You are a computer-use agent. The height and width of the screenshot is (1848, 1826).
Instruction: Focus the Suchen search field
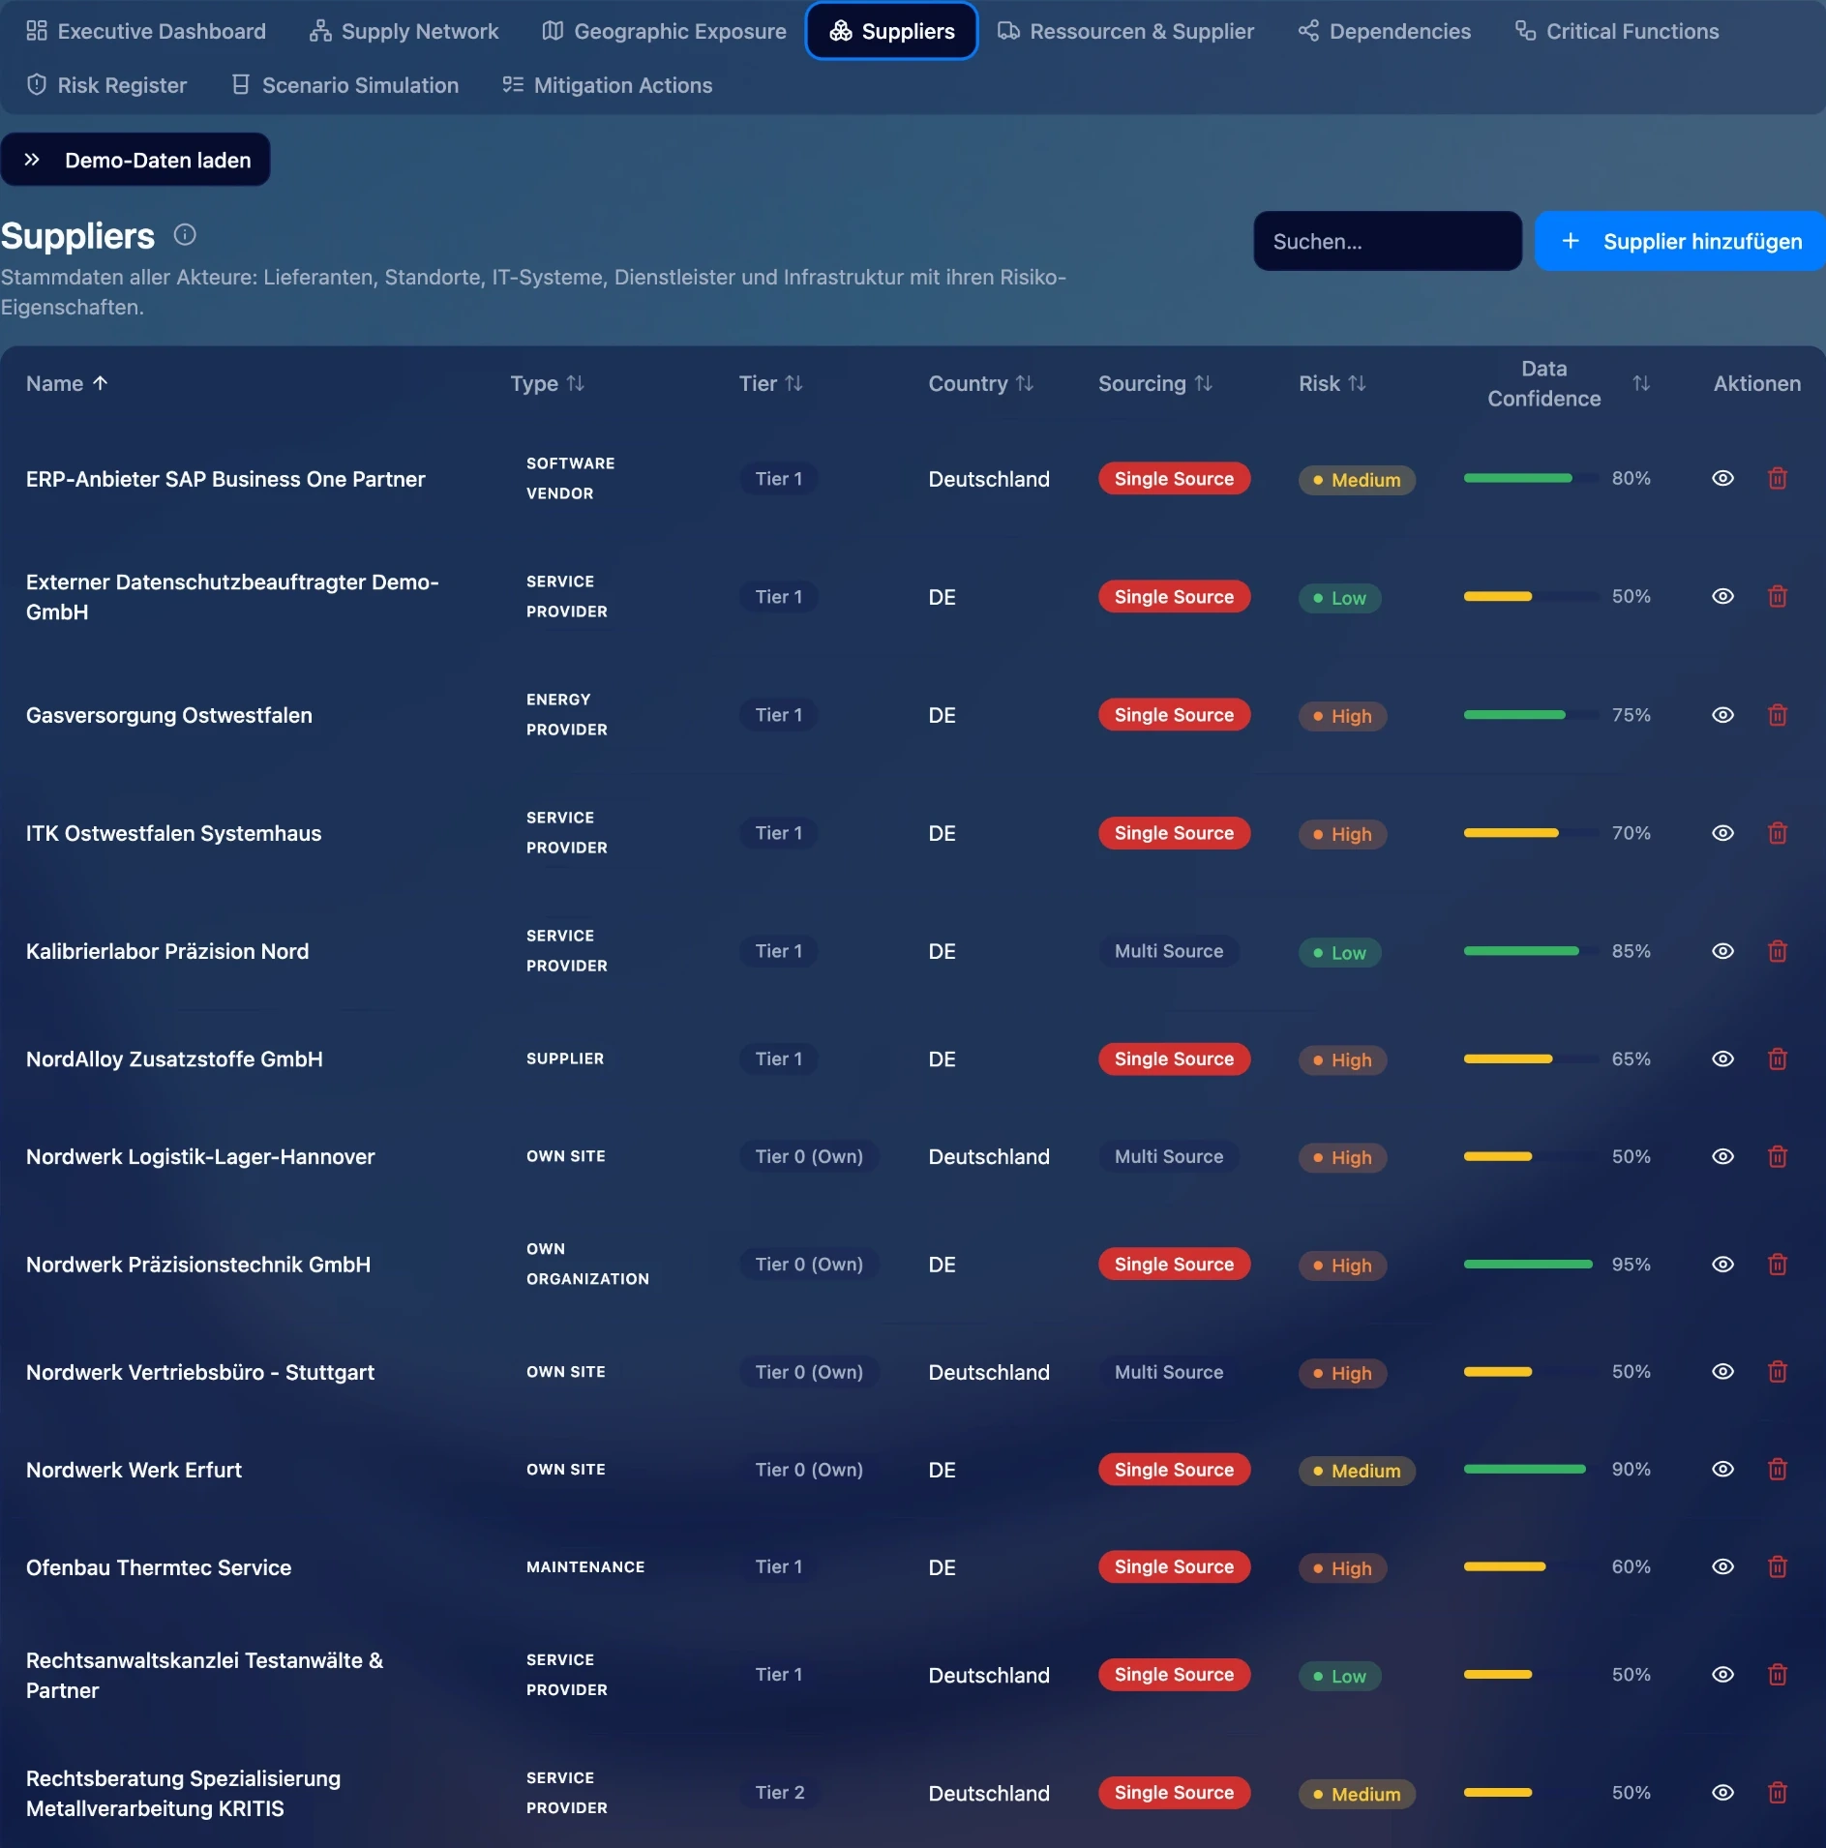[x=1388, y=241]
